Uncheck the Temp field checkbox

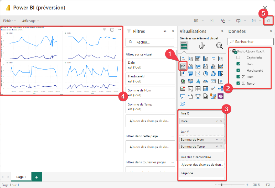pos(238,83)
